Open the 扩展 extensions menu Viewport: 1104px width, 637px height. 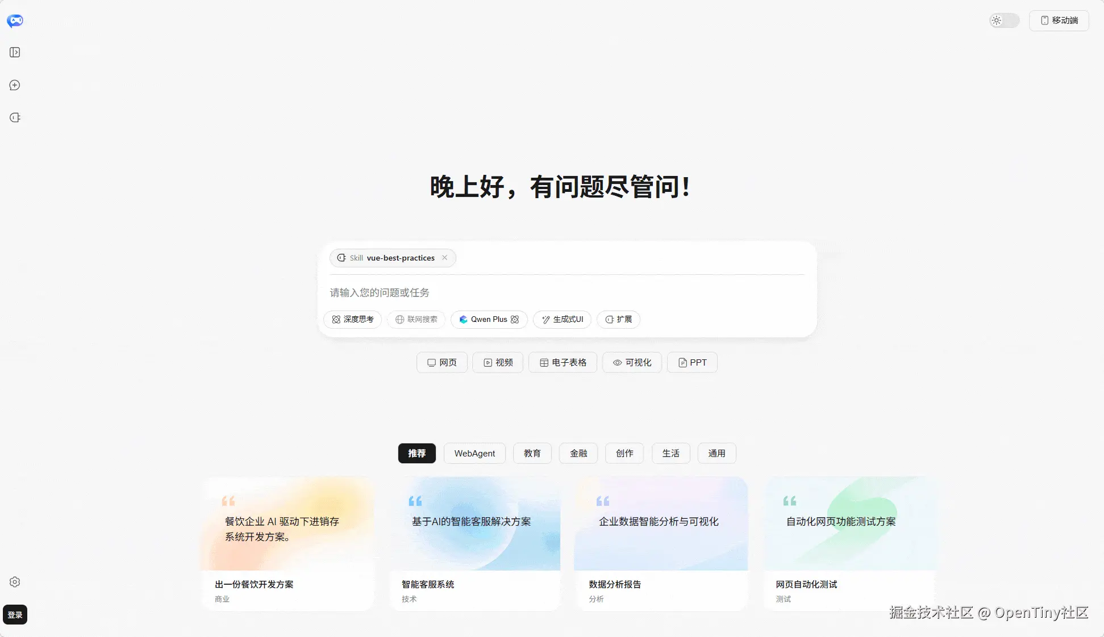619,320
